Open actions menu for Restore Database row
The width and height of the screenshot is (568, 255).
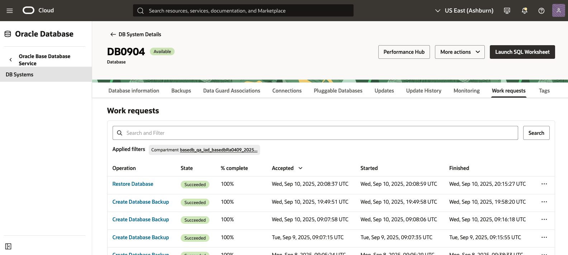(x=544, y=184)
